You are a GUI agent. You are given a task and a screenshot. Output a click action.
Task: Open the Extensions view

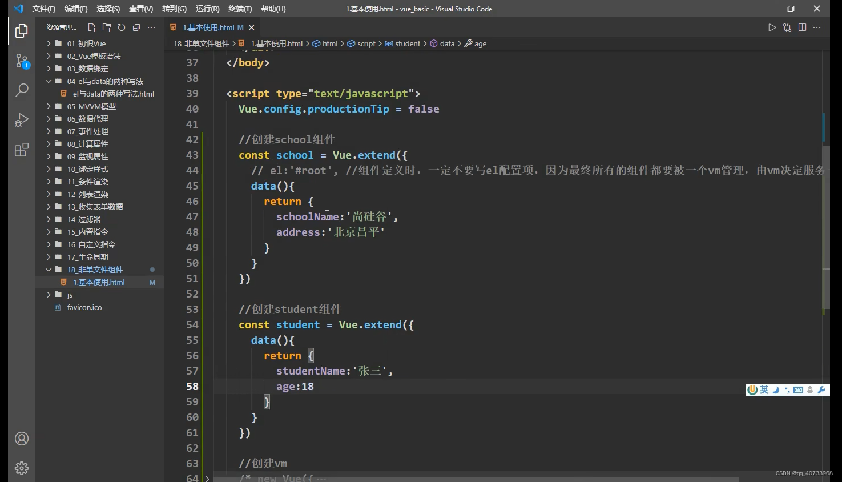pyautogui.click(x=22, y=150)
